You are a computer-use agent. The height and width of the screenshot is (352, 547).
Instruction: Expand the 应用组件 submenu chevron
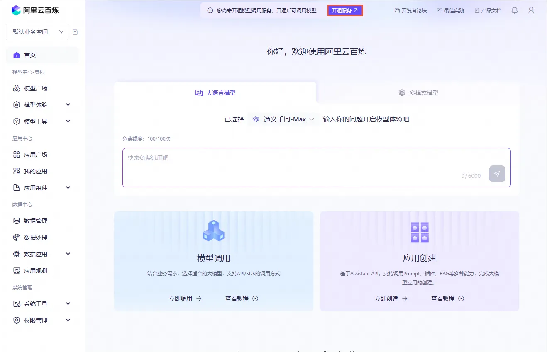(68, 188)
